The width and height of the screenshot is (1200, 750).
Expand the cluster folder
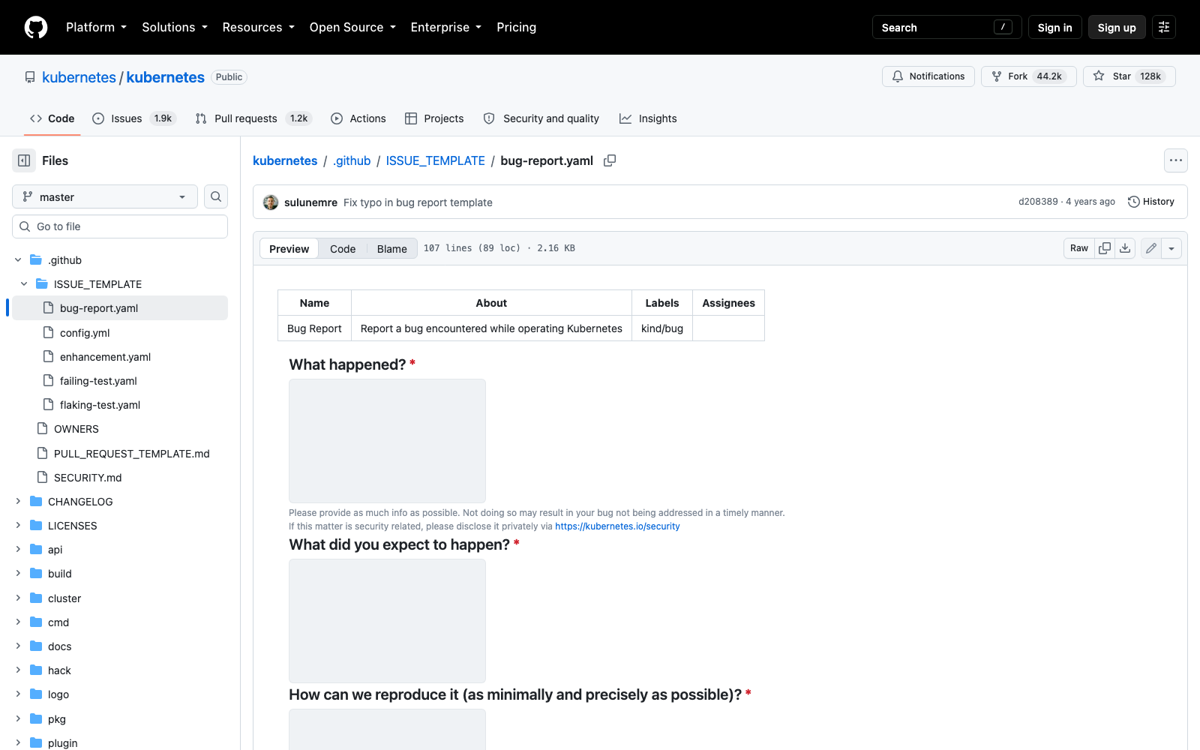(x=18, y=598)
